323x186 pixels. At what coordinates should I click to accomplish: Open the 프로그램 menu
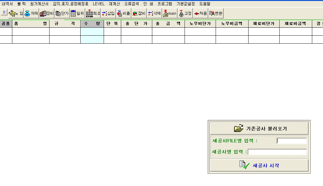[x=165, y=4]
